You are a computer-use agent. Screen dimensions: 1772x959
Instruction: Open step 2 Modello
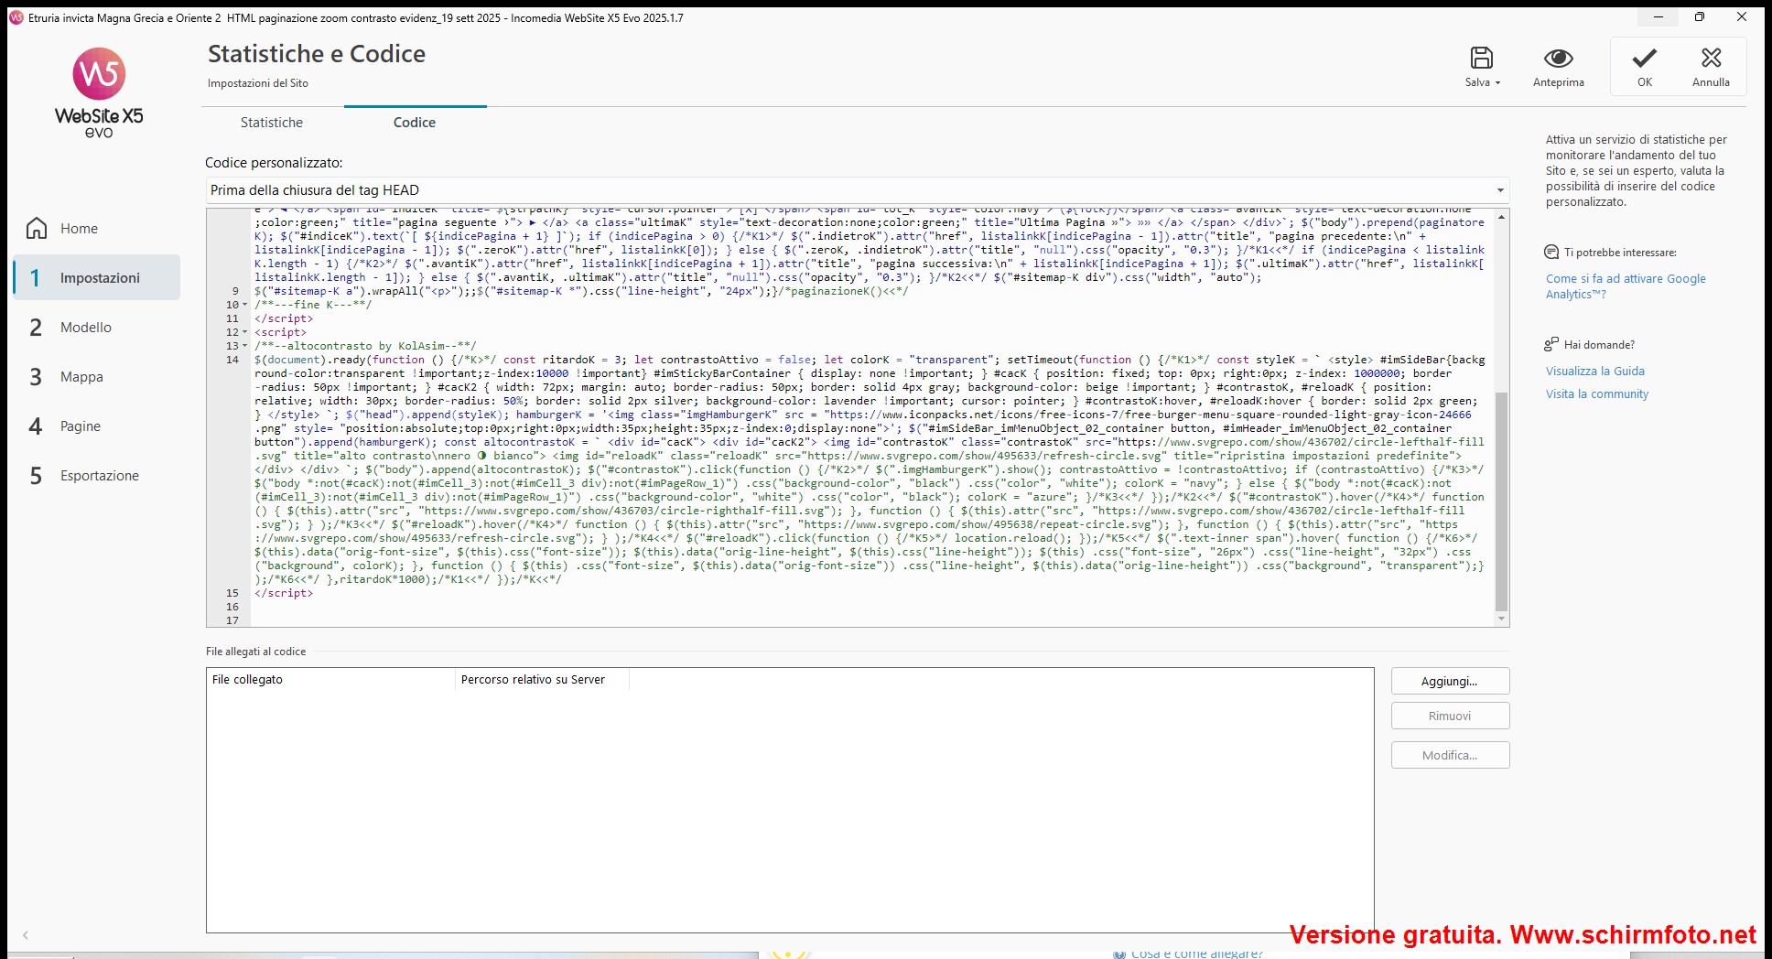[97, 327]
